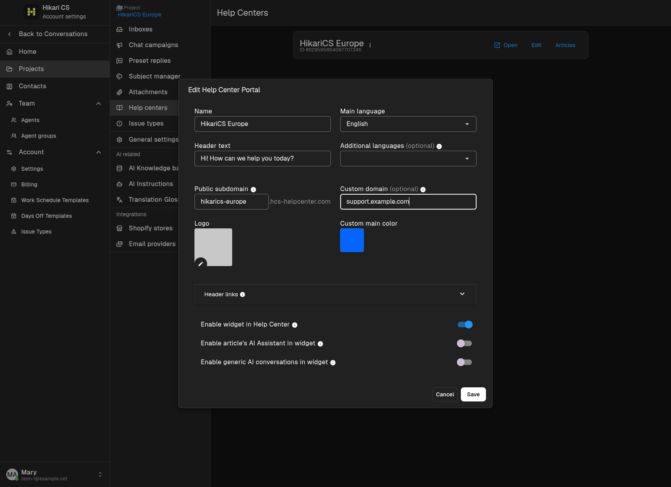The height and width of the screenshot is (487, 671).
Task: Open the three-dot menu beside HikariCS Europe
Action: [370, 45]
